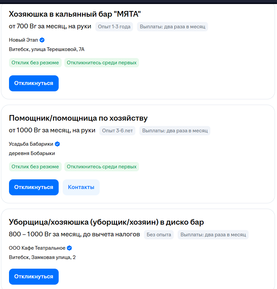Click verified checkmark beside Усадьба Бабарики
Image resolution: width=277 pixels, height=289 pixels.
click(x=57, y=144)
